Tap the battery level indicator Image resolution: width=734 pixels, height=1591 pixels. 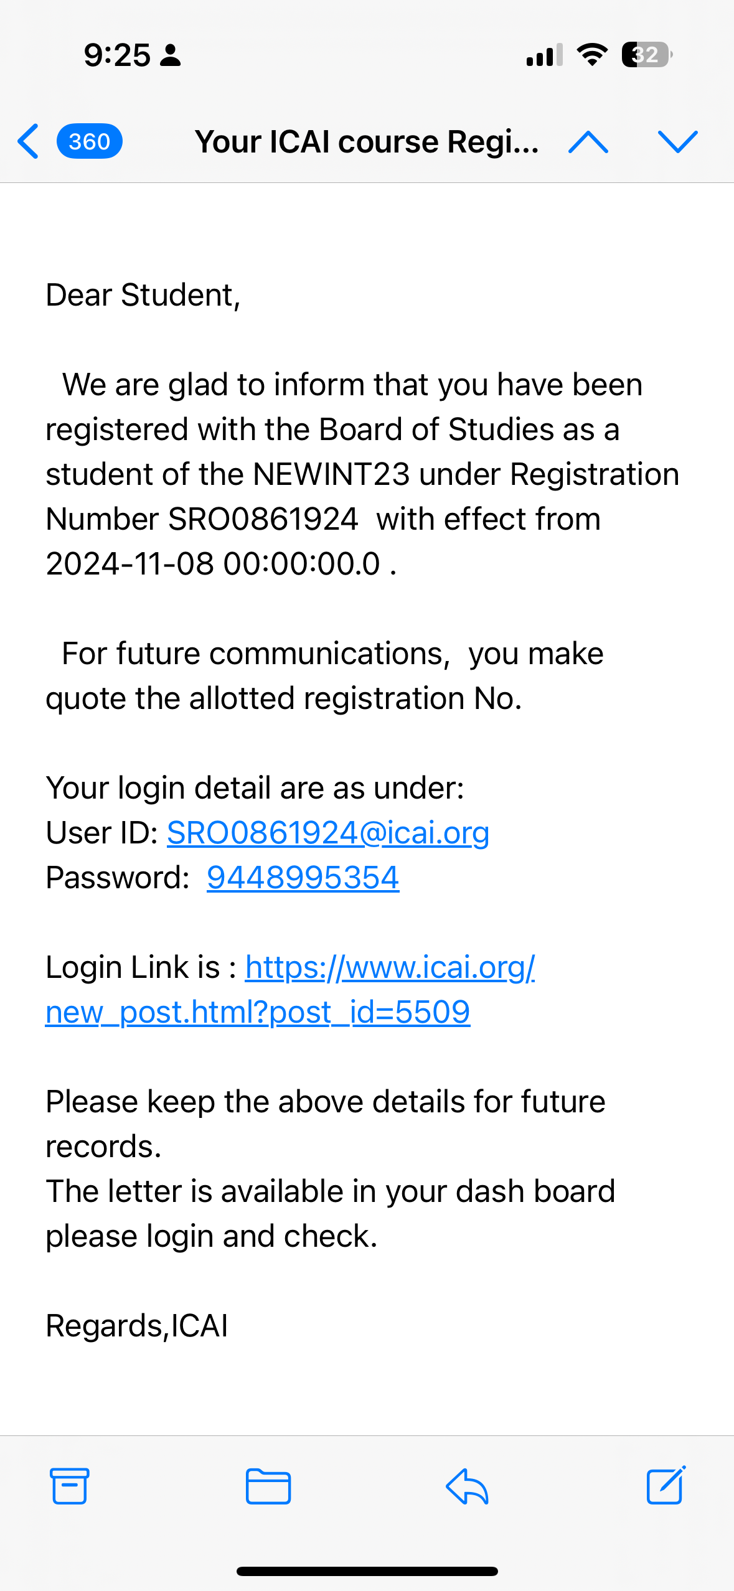[647, 55]
